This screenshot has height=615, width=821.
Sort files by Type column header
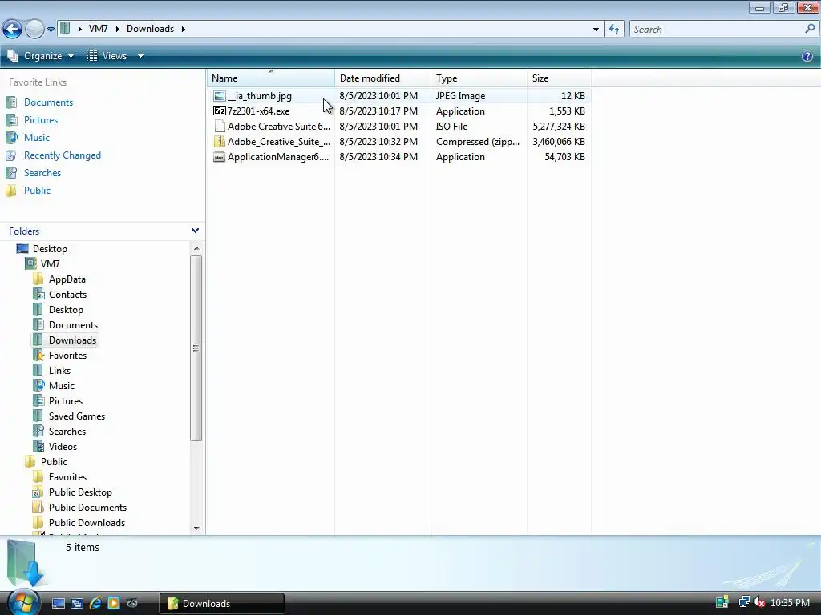click(x=479, y=78)
